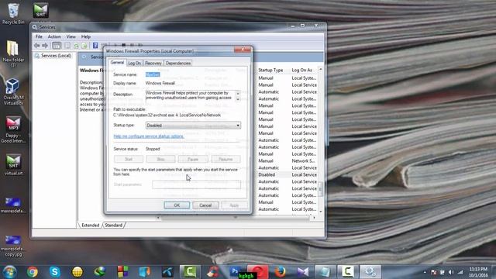Click horizontal scrollbar right arrow in Services
The width and height of the screenshot is (496, 279).
(314, 218)
